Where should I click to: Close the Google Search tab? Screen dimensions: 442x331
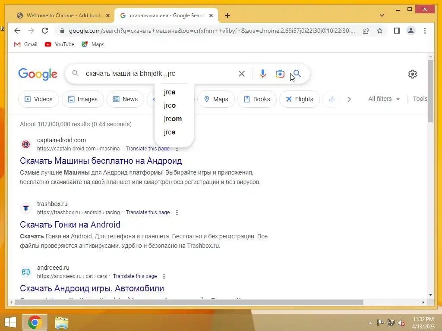211,16
